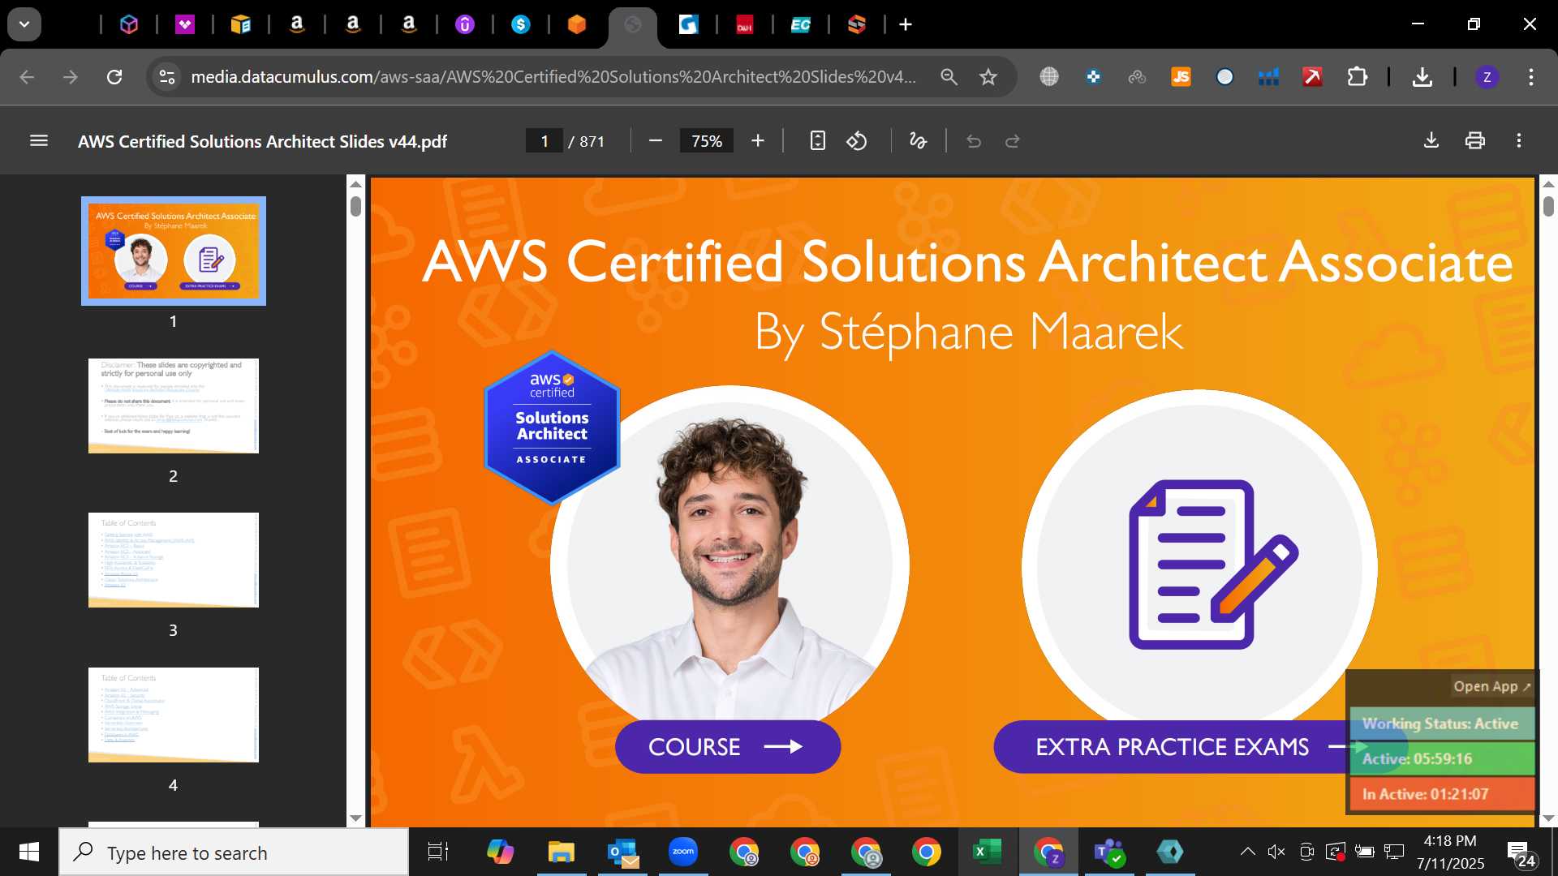This screenshot has height=876, width=1558.
Task: Toggle the muted volume icon
Action: point(1276,852)
